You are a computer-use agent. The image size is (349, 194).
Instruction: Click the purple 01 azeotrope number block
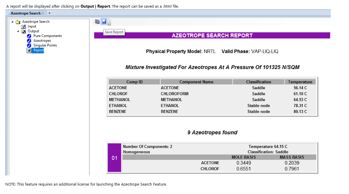114,158
